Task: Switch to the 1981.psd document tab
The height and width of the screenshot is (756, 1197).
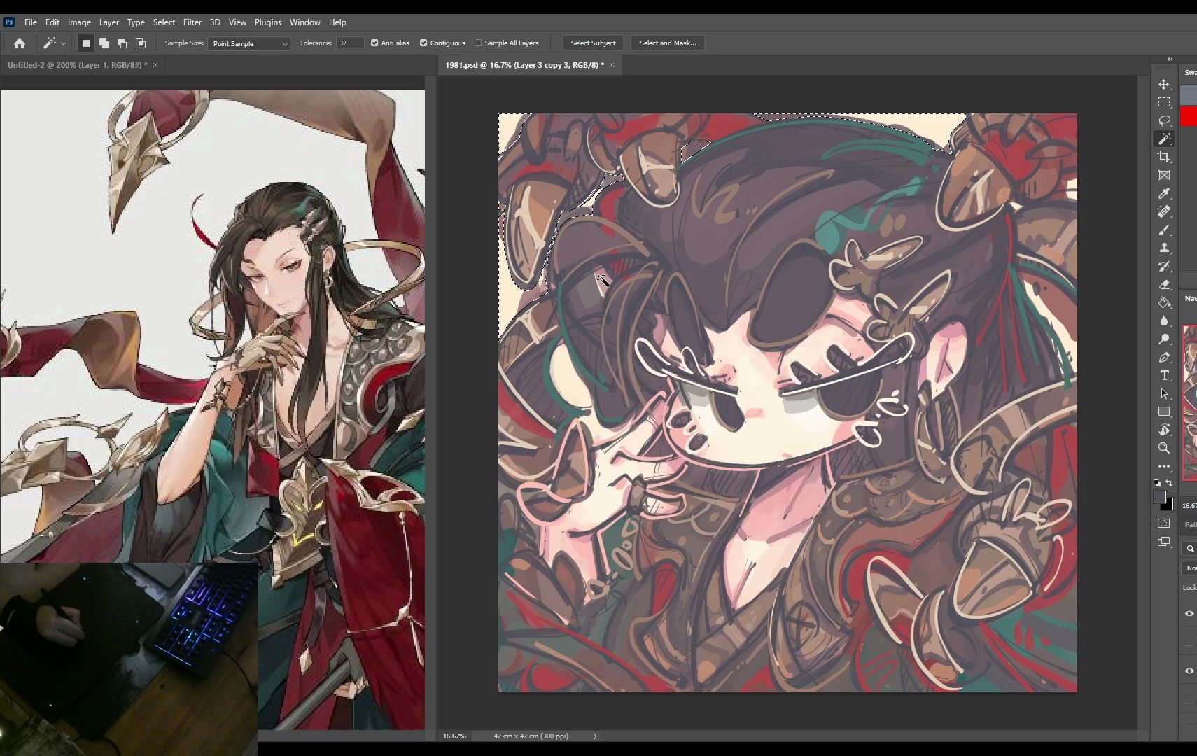Action: pos(524,65)
